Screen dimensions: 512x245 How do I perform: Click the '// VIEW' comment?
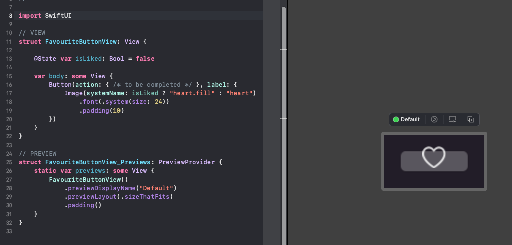[x=32, y=33]
